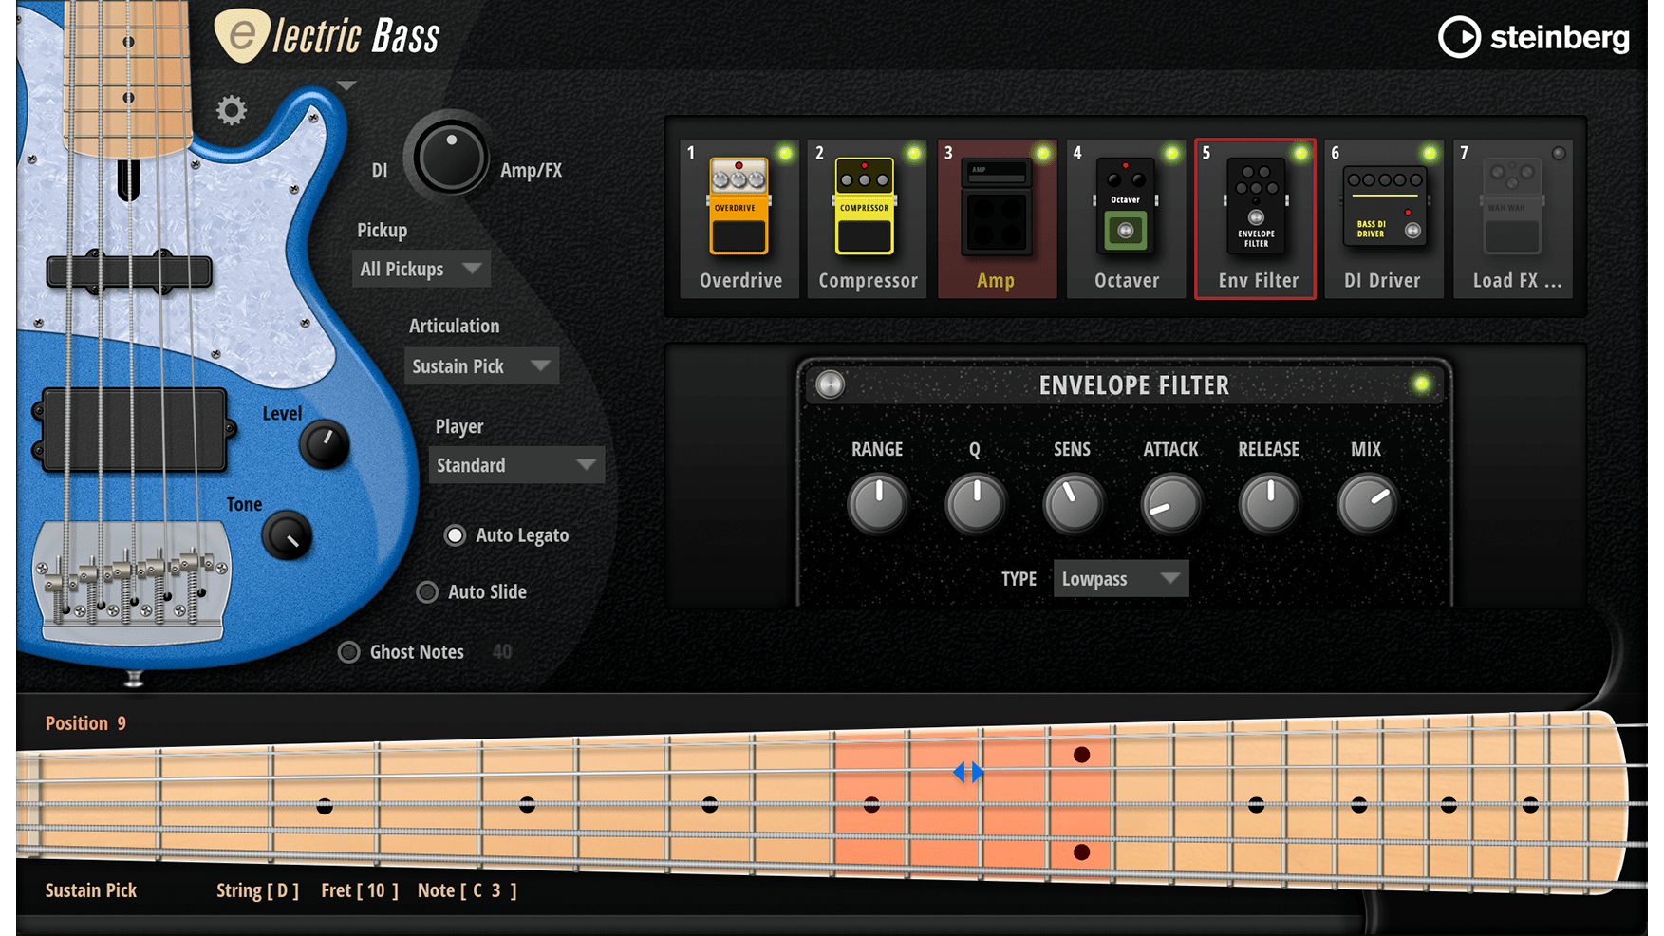This screenshot has height=936, width=1664.
Task: Open the Player dropdown set to Standard
Action: [x=515, y=465]
